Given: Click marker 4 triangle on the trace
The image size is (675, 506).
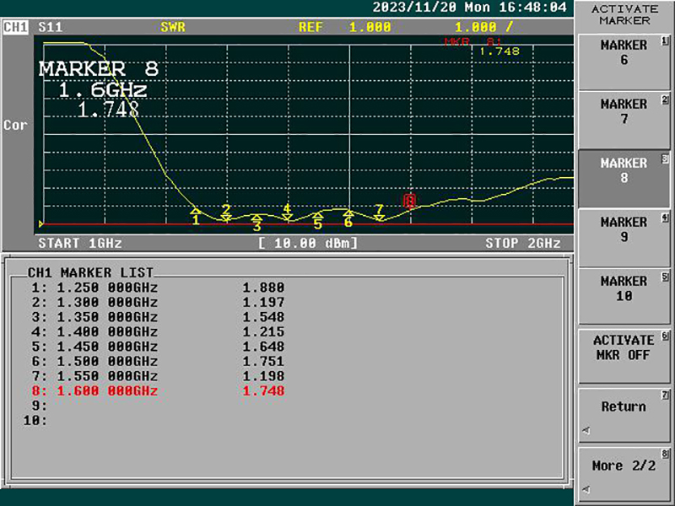Looking at the screenshot, I should [x=287, y=218].
